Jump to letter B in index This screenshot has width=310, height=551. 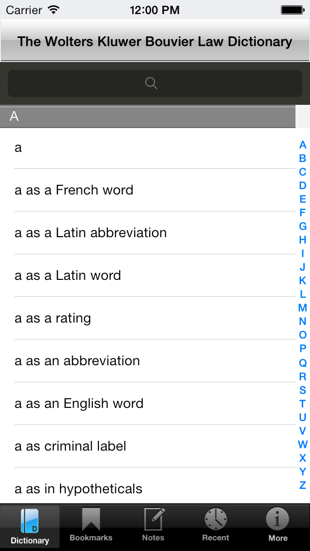point(302,158)
